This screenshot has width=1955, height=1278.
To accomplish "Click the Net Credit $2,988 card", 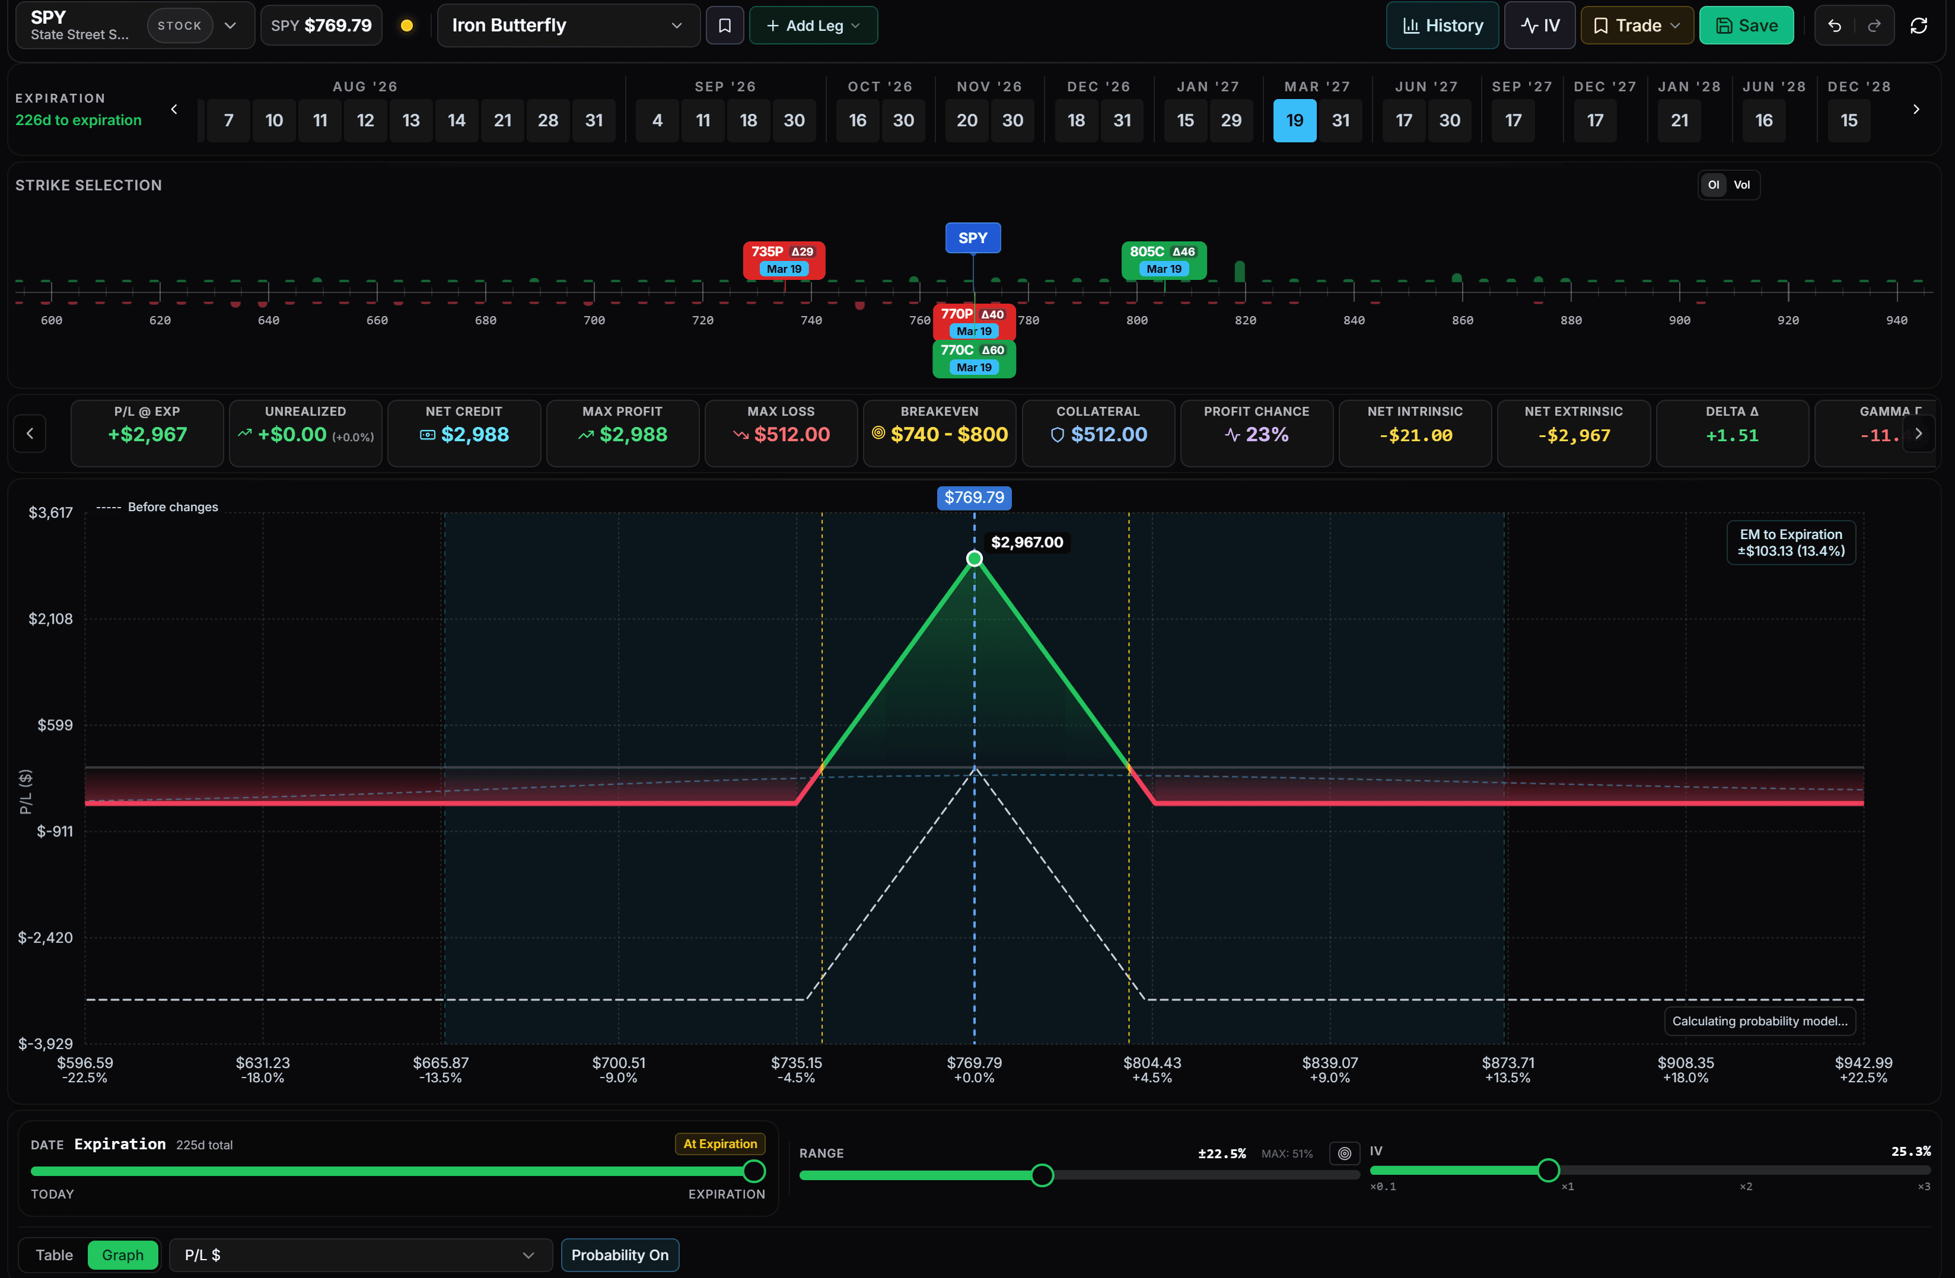I will coord(463,433).
